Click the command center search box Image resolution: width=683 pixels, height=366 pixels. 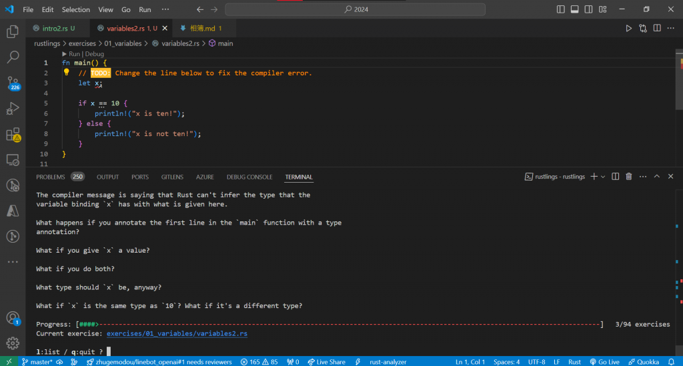coord(355,9)
